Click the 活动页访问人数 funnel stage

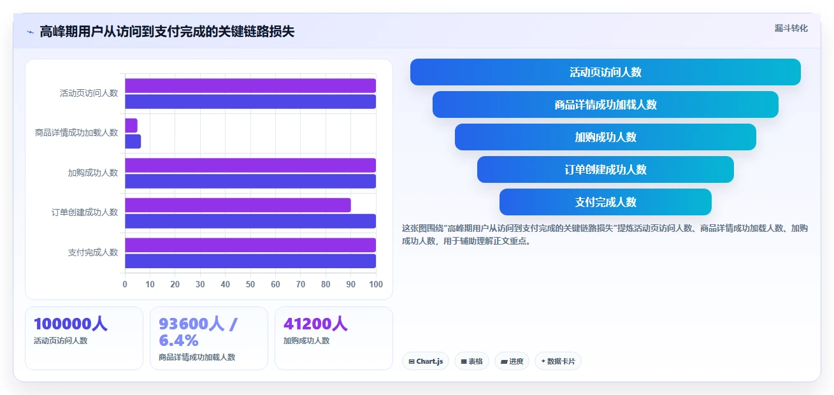tap(605, 72)
